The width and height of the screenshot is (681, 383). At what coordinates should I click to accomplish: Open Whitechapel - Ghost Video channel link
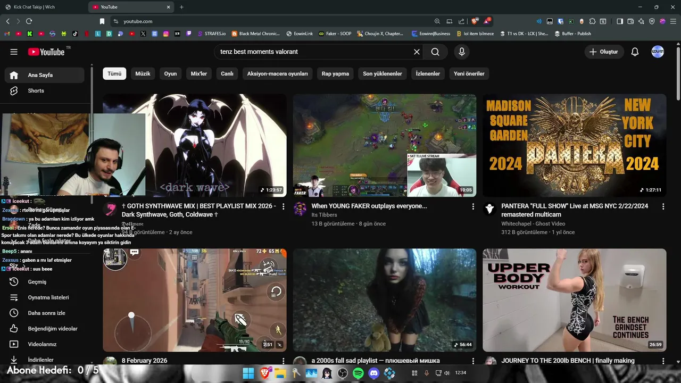click(533, 224)
